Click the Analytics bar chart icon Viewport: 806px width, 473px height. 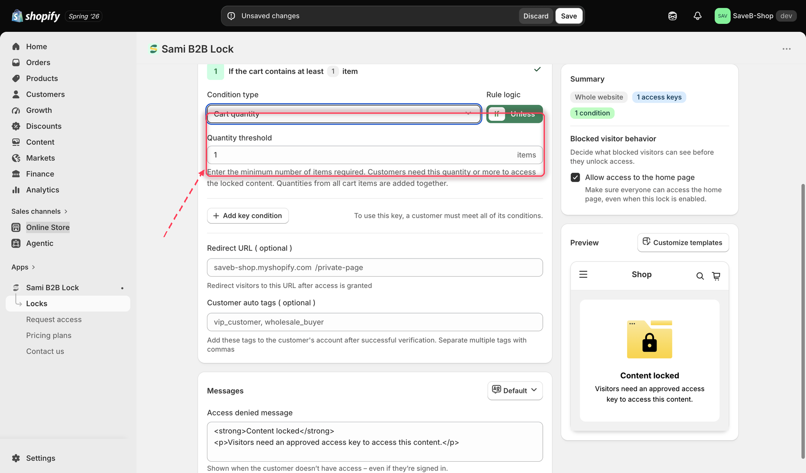coord(16,190)
